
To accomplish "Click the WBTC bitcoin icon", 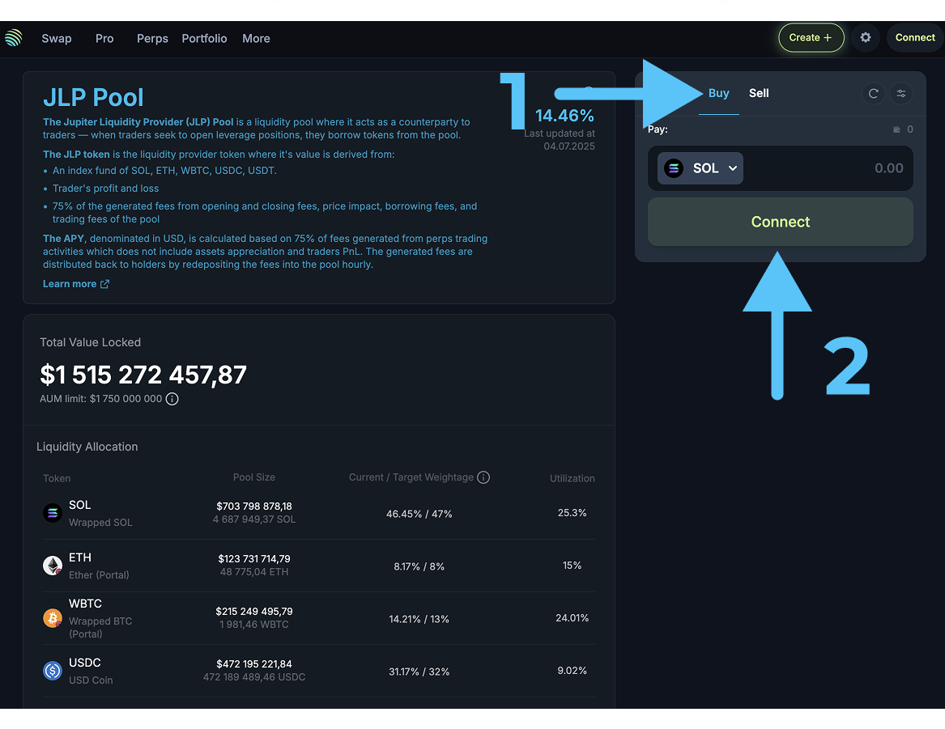I will (53, 618).
